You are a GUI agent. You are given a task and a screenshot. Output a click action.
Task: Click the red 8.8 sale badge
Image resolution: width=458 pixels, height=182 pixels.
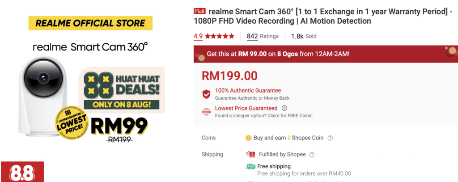pyautogui.click(x=22, y=172)
